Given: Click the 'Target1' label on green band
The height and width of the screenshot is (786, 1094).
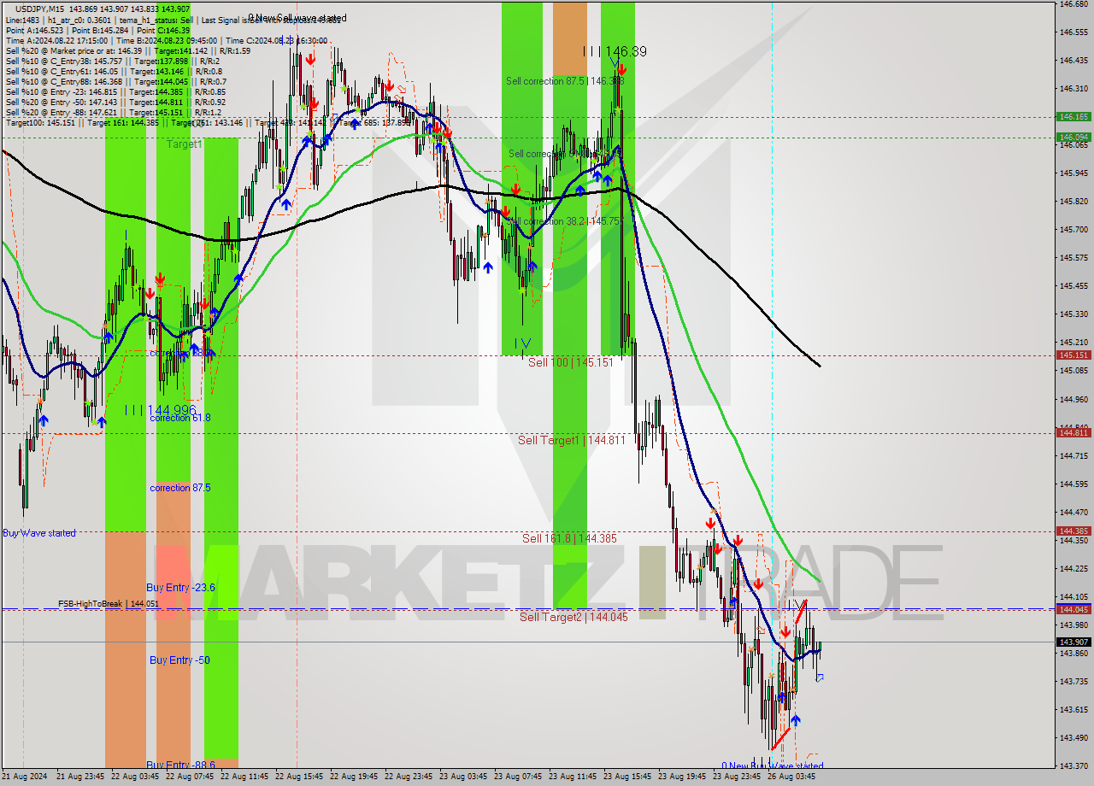Looking at the screenshot, I should point(184,144).
